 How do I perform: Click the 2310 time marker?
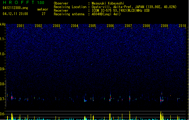pyautogui.click(x=182, y=26)
